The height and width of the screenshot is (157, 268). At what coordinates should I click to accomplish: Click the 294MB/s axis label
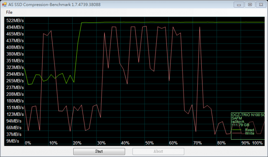coord(15,74)
